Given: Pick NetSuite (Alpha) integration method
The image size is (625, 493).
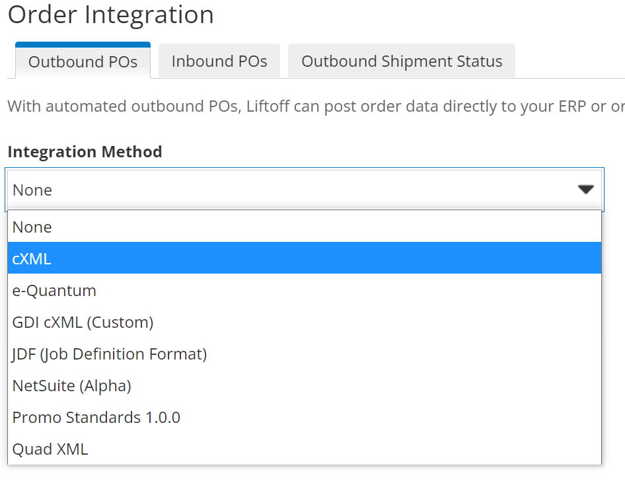Looking at the screenshot, I should tap(71, 385).
